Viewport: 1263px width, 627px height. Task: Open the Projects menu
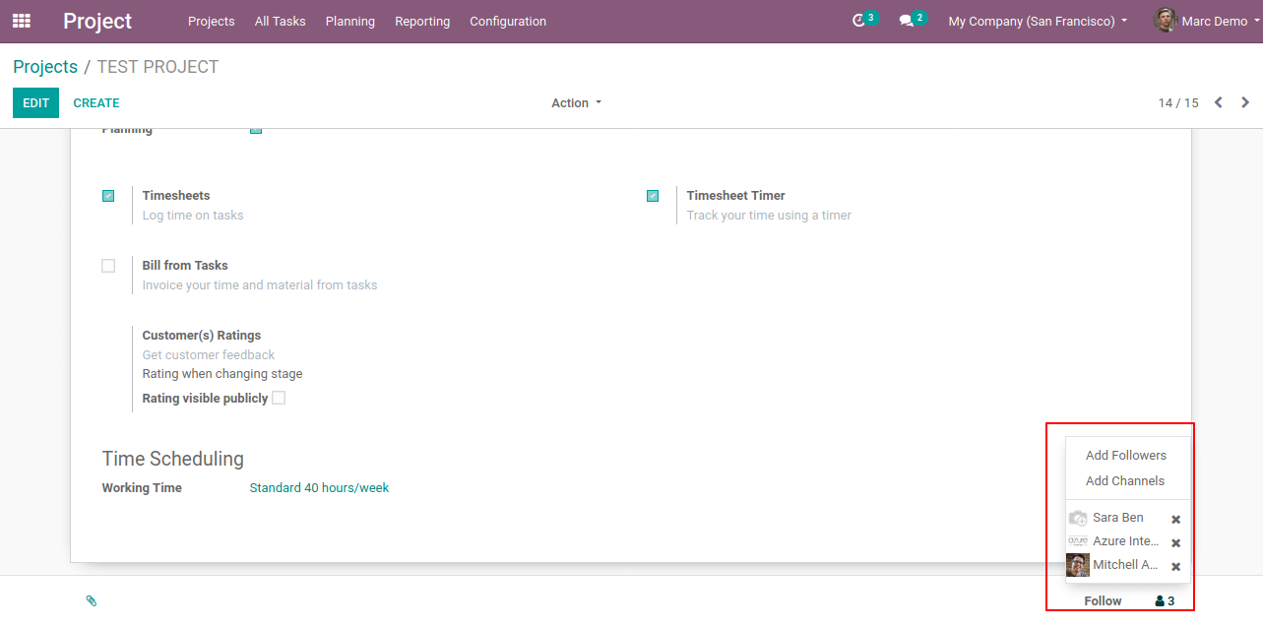tap(211, 21)
